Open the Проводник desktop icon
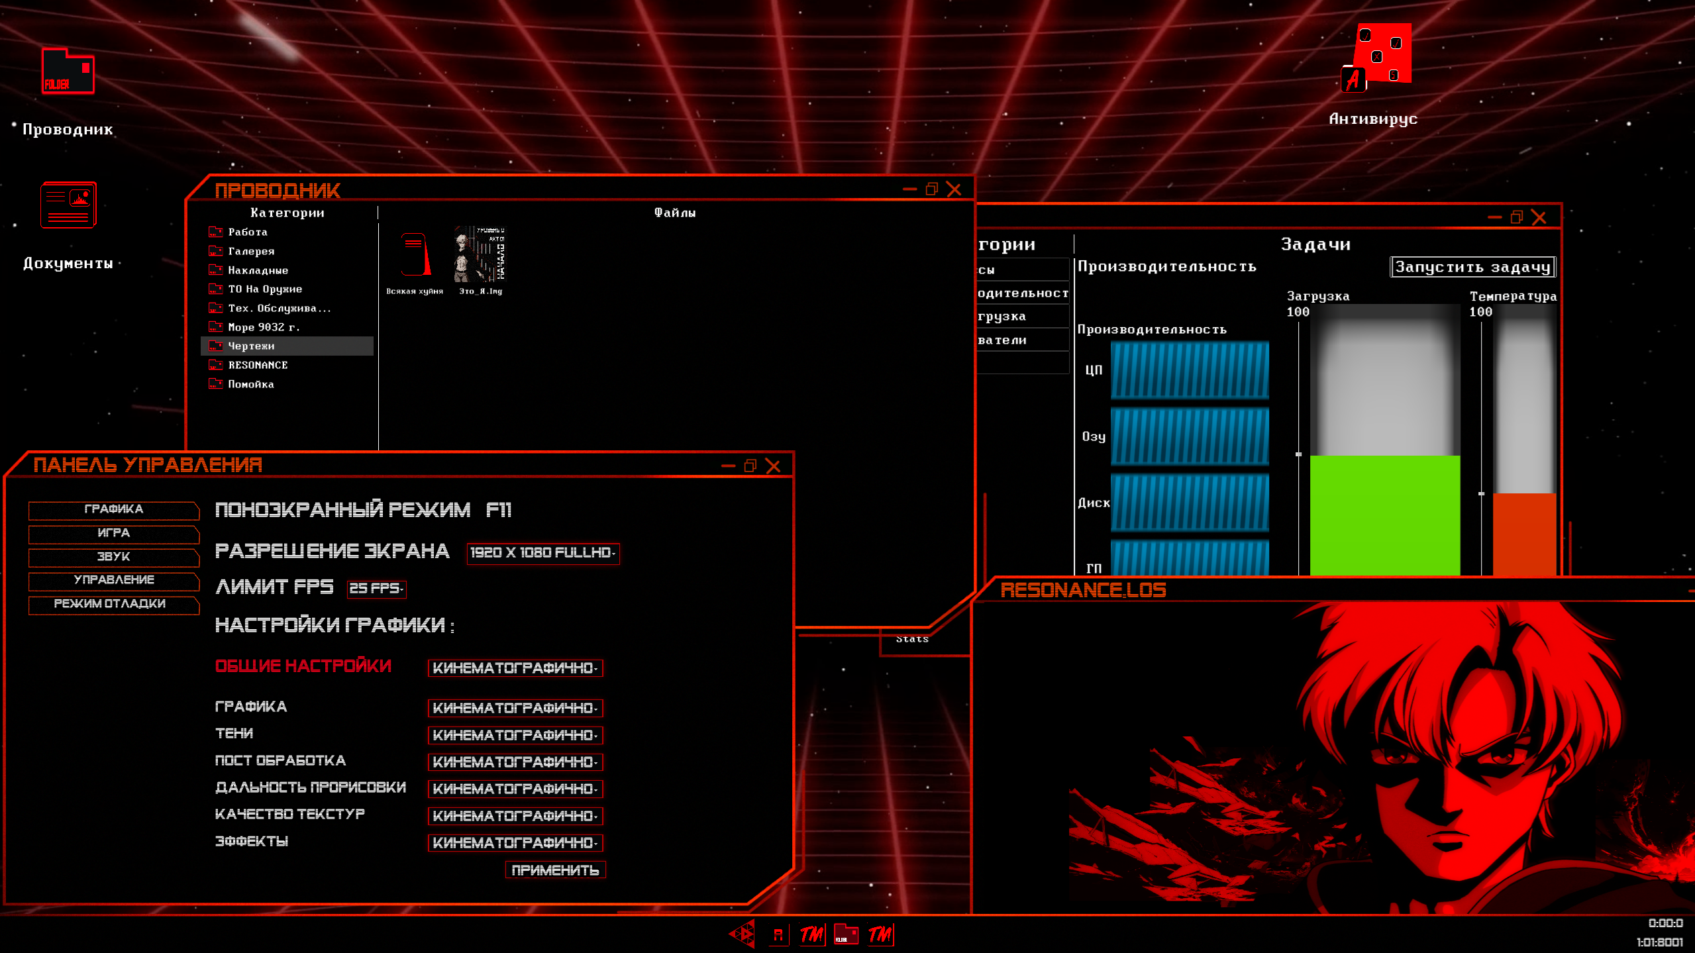Image resolution: width=1695 pixels, height=953 pixels. tap(68, 72)
